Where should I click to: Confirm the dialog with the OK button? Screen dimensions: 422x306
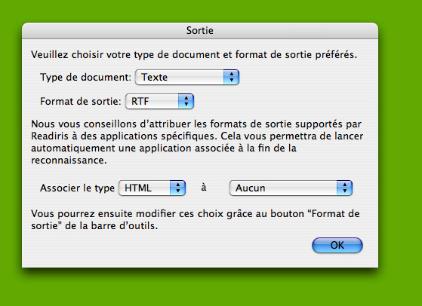pos(337,245)
